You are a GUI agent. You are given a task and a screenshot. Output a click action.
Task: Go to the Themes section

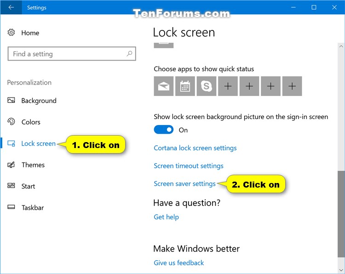(x=33, y=165)
